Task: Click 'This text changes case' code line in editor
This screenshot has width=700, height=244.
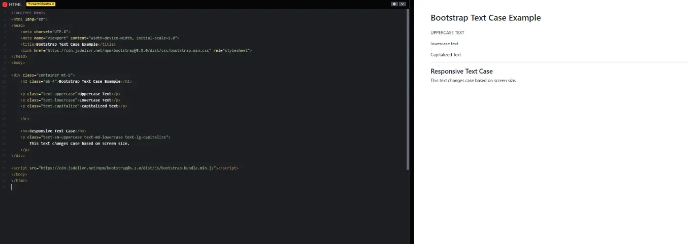Action: pos(79,144)
